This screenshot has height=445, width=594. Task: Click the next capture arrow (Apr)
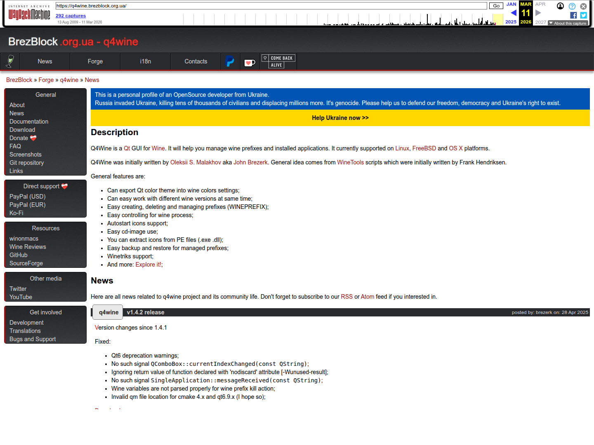tap(538, 13)
